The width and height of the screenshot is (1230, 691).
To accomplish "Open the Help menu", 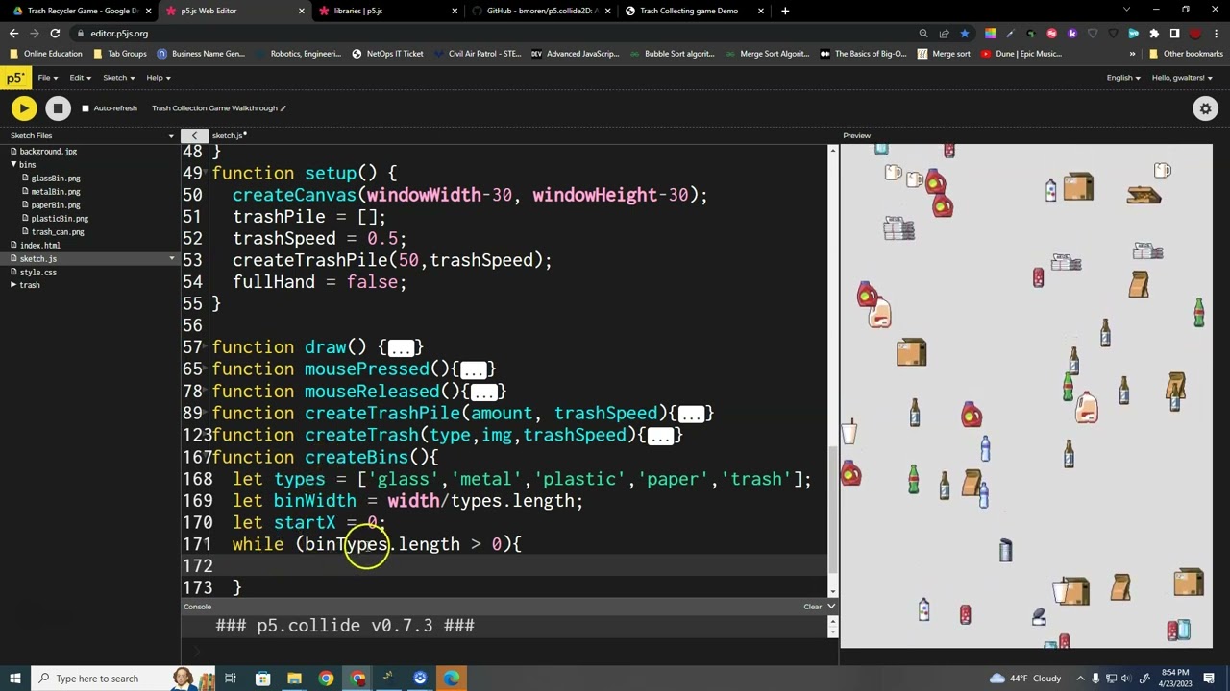I will pyautogui.click(x=159, y=78).
